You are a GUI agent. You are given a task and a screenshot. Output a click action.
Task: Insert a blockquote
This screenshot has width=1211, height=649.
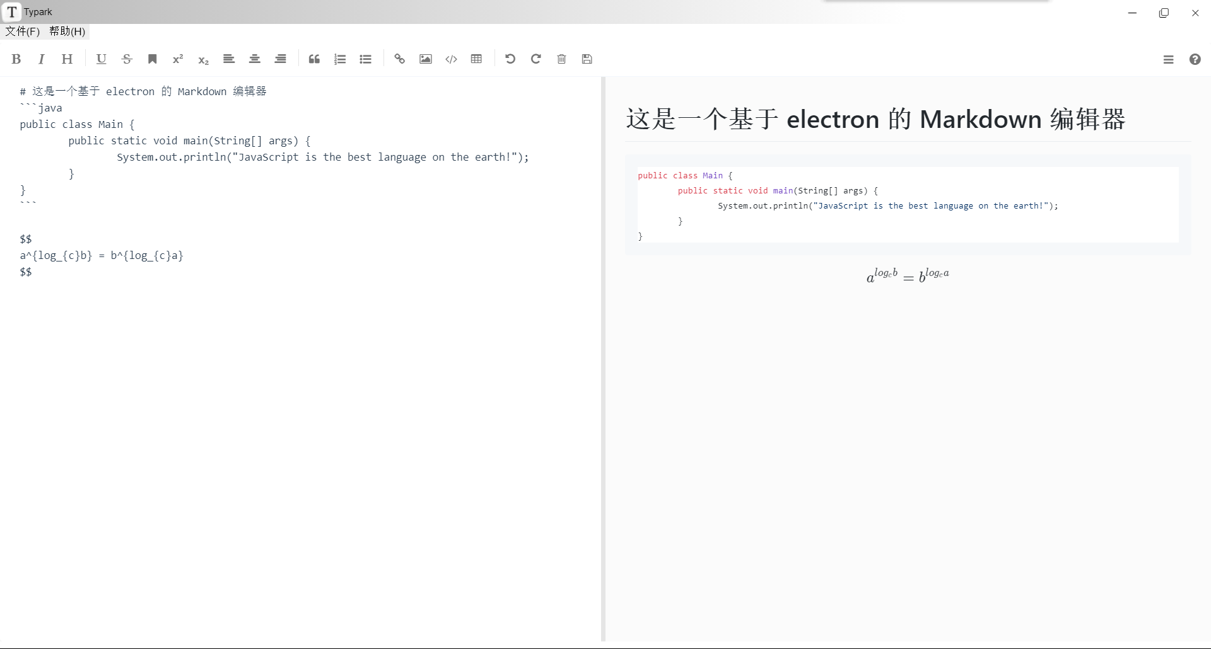[x=314, y=59]
